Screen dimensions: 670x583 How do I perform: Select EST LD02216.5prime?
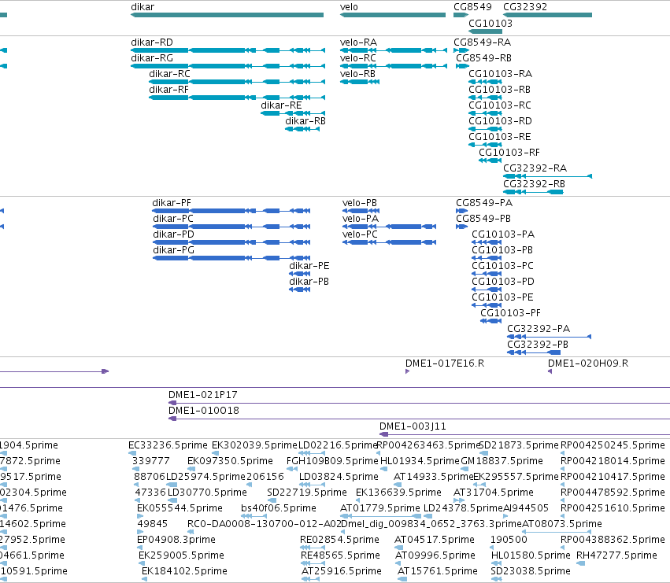[x=338, y=445]
